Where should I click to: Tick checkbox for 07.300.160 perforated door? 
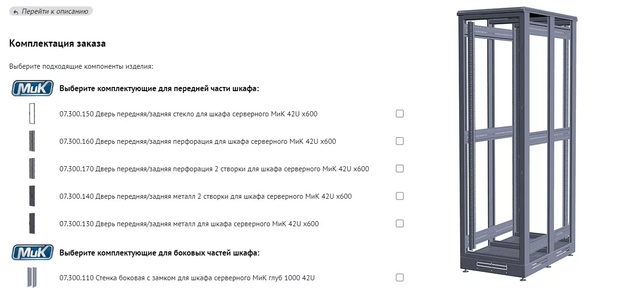(x=400, y=141)
